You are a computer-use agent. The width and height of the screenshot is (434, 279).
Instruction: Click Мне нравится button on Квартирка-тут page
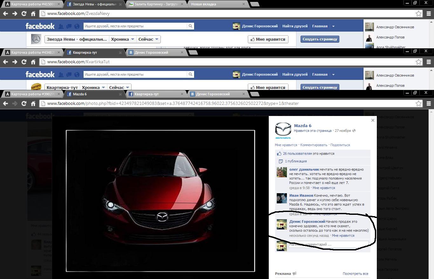coord(268,87)
